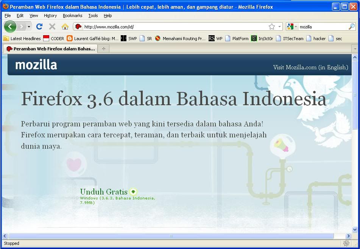Click the Firefox 3.6 dalam Bahasa Indonesia heading

click(x=174, y=99)
